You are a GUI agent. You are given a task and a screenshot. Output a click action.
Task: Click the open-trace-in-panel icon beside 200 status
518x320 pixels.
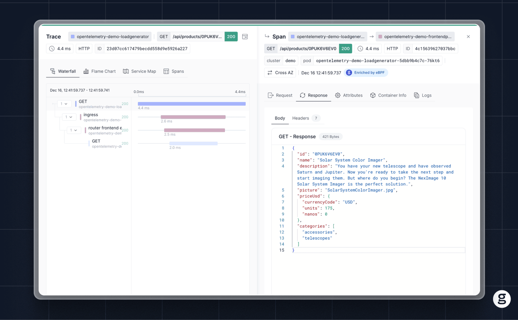click(x=245, y=37)
